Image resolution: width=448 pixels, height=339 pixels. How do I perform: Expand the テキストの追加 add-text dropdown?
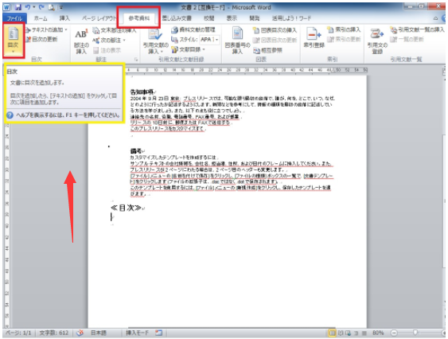tap(66, 29)
